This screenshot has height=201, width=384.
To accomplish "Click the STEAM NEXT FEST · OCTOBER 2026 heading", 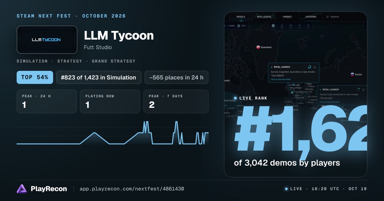I will 71,16.
